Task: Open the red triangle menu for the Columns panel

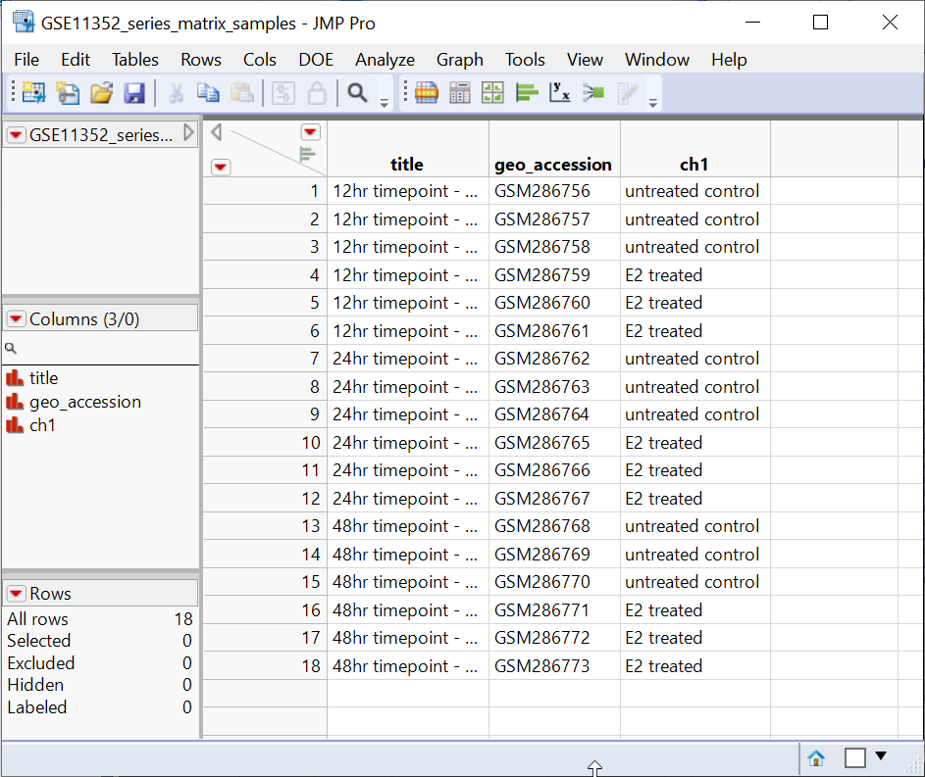Action: 16,318
